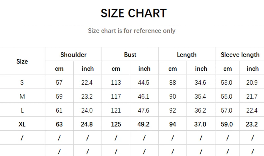This screenshot has height=156, width=264.
Task: Click the shoulder value 57 for size S
Action: pos(59,83)
